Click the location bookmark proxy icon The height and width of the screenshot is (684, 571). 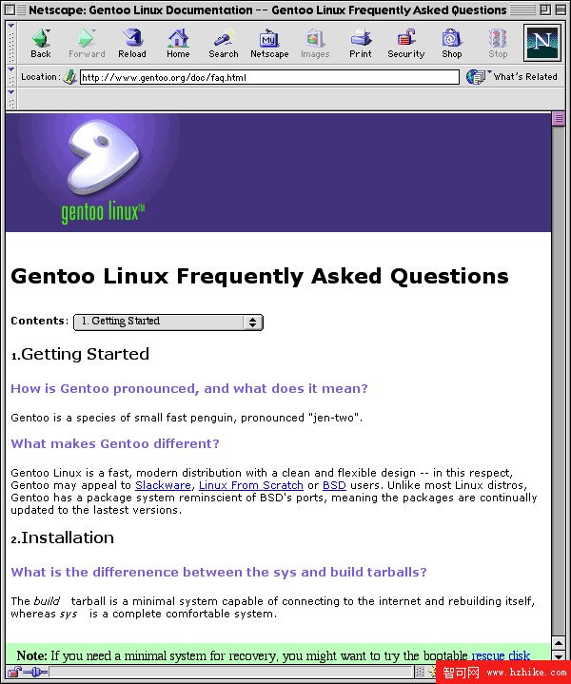pos(69,77)
